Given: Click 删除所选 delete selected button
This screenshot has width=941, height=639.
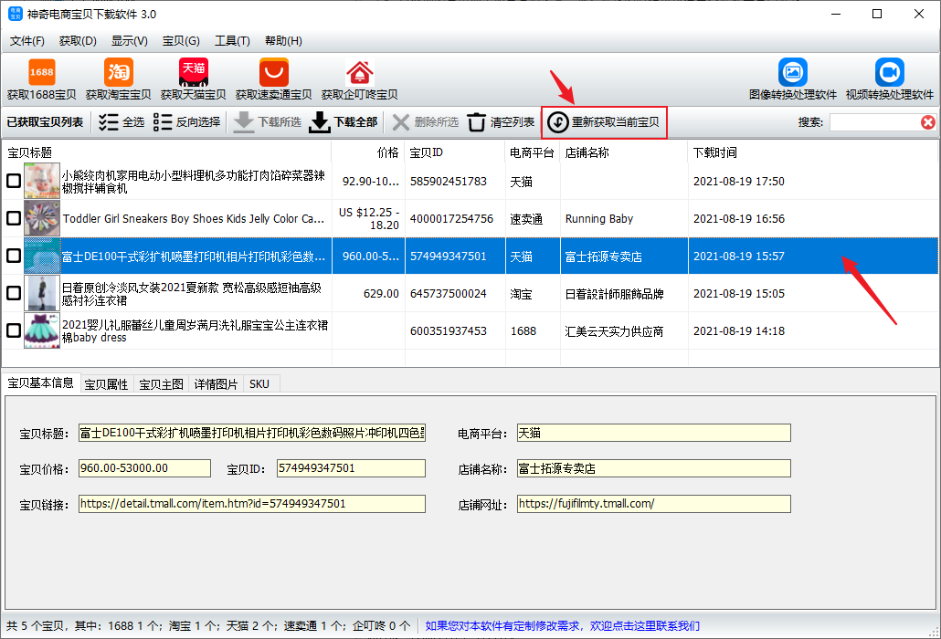Looking at the screenshot, I should click(426, 122).
